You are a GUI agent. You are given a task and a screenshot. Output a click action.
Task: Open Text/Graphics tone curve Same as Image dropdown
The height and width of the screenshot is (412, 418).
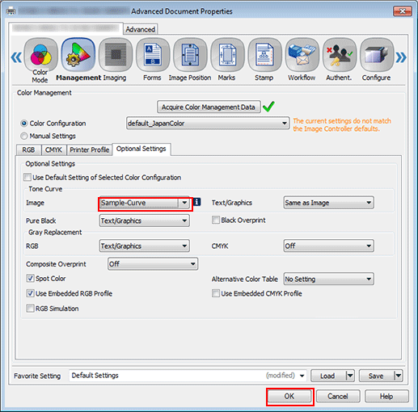click(328, 203)
